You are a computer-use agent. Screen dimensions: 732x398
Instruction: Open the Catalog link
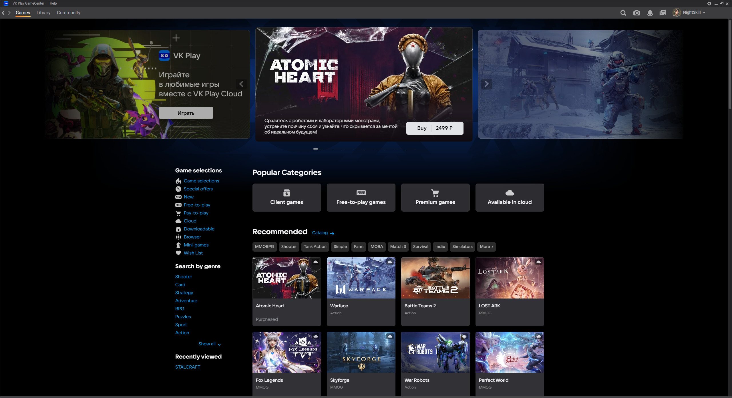point(323,233)
